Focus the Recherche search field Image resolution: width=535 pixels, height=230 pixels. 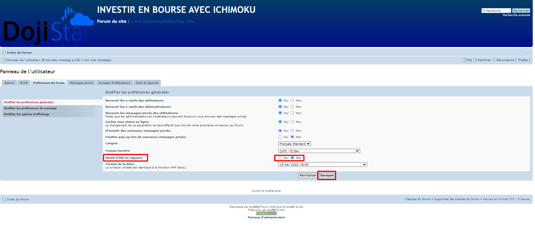496,11
